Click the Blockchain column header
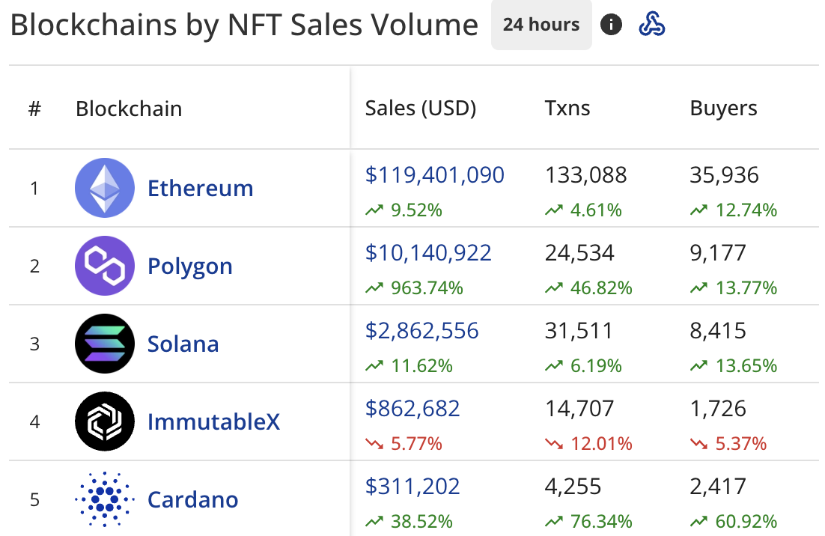Screen dimensions: 825x536 pyautogui.click(x=129, y=109)
